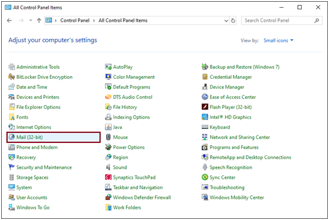Click the Phone and Modem icon
Image resolution: width=329 pixels, height=220 pixels.
click(12, 147)
